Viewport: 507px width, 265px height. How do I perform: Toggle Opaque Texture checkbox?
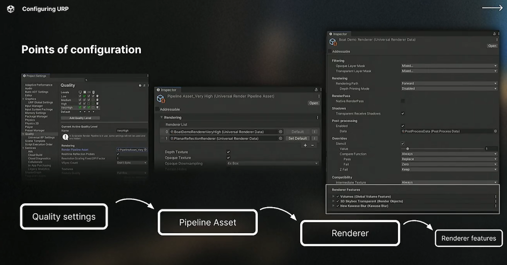coord(228,158)
